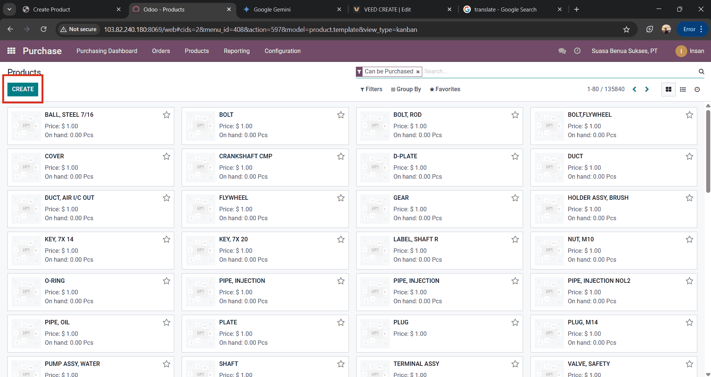Switch to kanban view

click(x=668, y=89)
